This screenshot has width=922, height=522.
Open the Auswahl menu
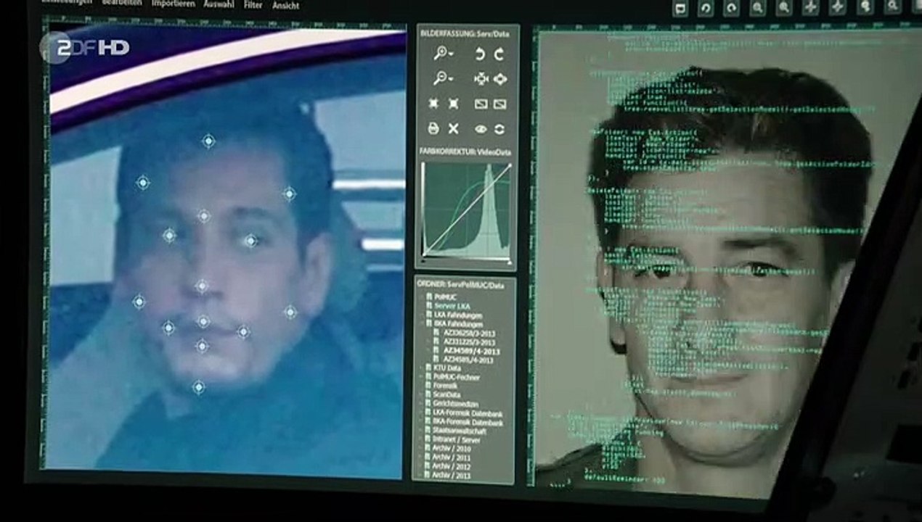(219, 4)
